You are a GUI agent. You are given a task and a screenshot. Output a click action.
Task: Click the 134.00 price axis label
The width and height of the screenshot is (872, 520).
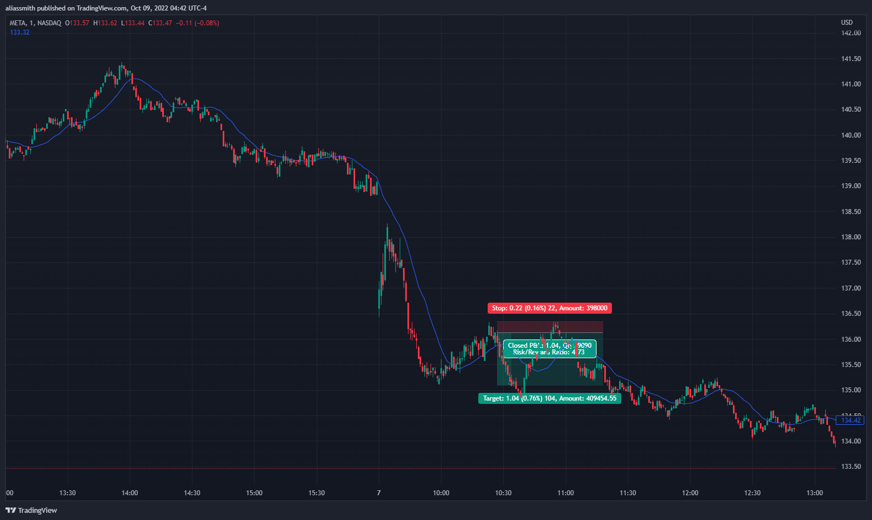click(x=851, y=441)
